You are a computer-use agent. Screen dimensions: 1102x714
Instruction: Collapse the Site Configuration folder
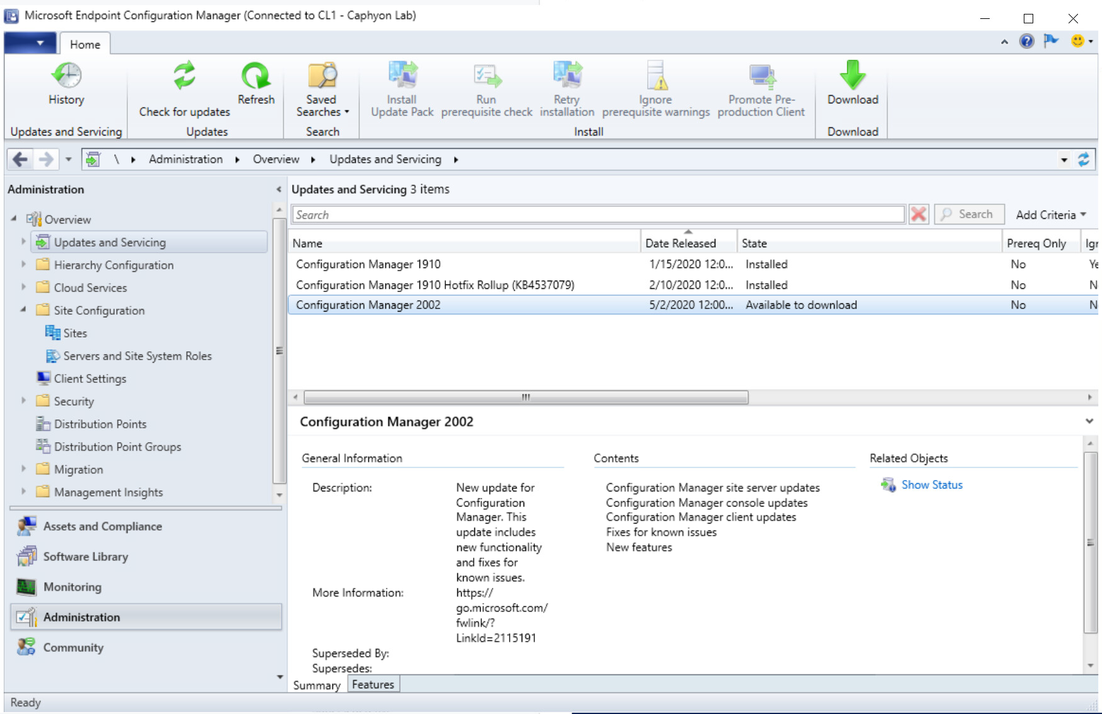click(x=23, y=310)
